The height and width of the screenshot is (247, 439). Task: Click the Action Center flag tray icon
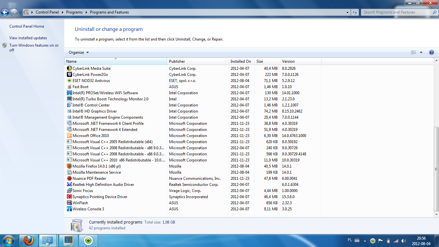tap(380, 241)
